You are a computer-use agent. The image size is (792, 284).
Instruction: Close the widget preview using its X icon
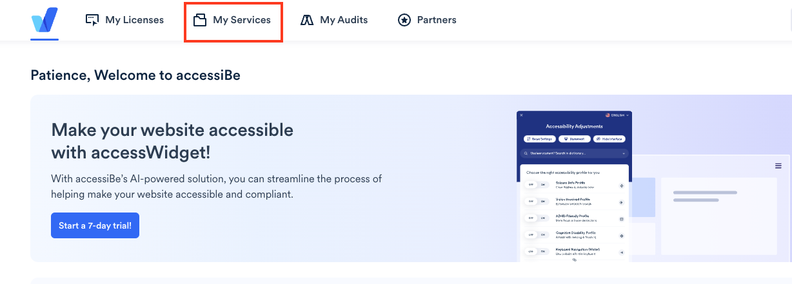522,115
